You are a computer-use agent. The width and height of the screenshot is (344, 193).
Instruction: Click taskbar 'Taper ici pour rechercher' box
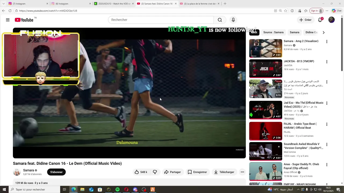pos(34,190)
